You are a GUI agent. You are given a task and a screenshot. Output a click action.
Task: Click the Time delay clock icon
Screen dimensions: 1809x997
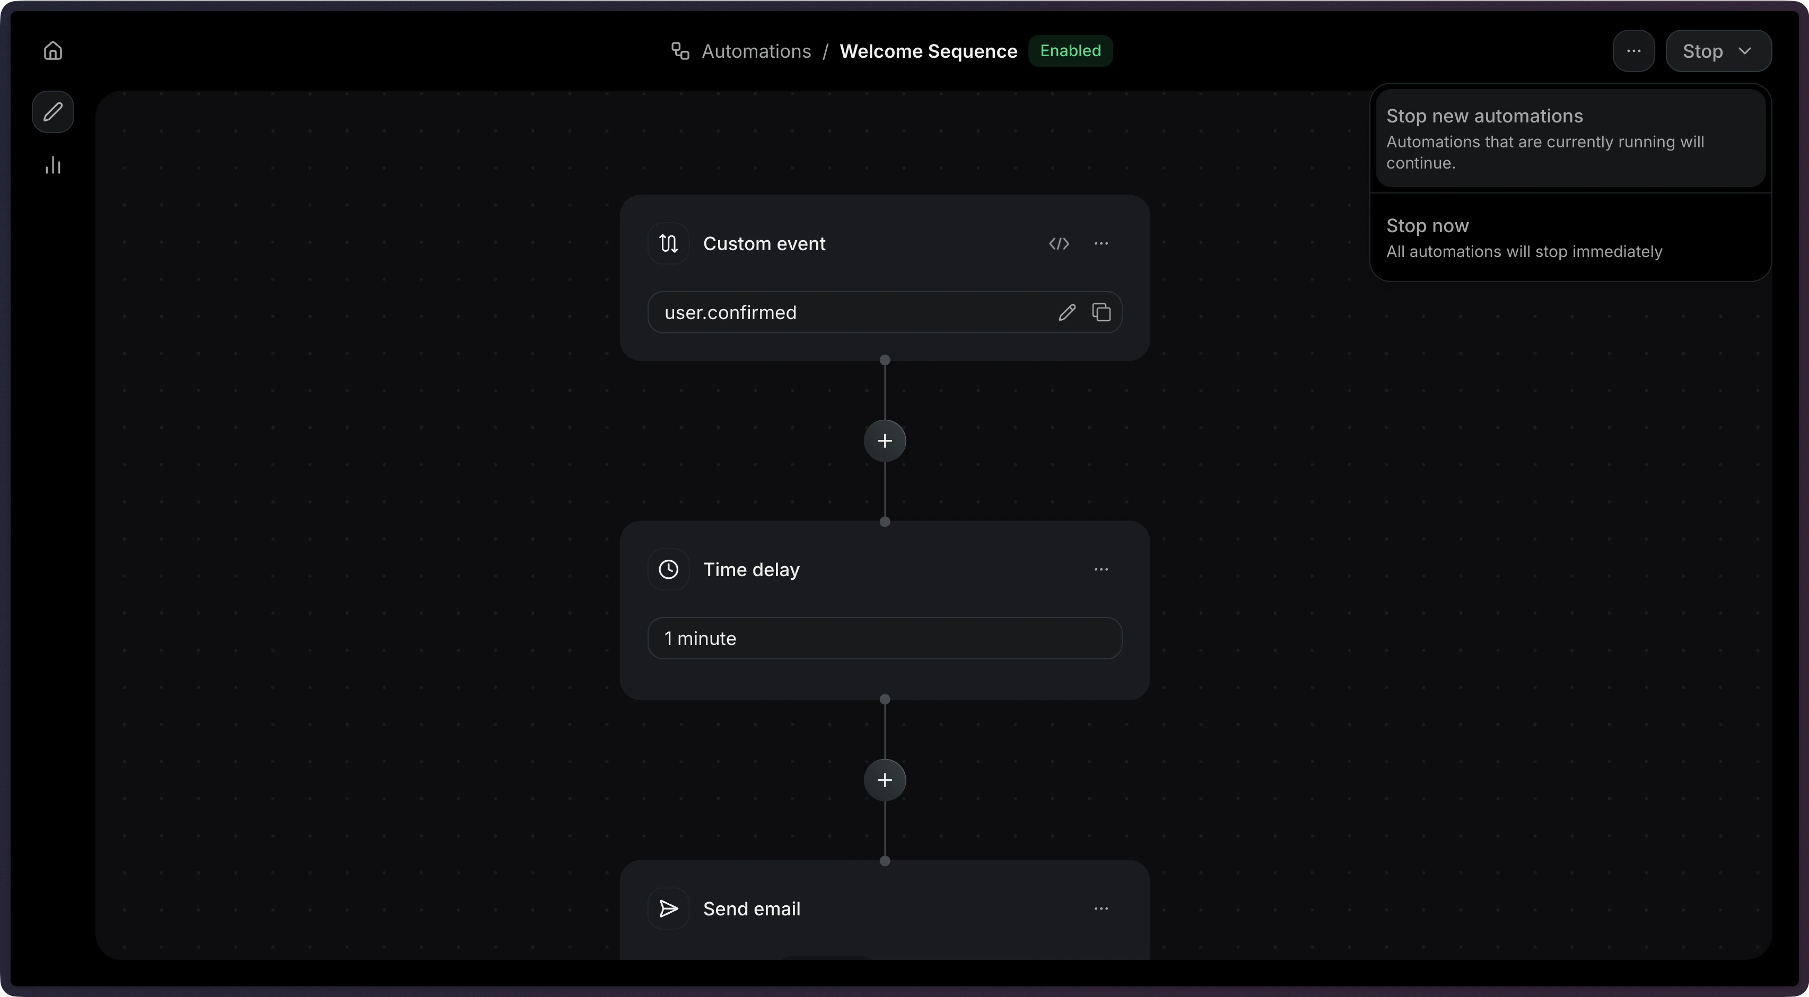point(669,569)
